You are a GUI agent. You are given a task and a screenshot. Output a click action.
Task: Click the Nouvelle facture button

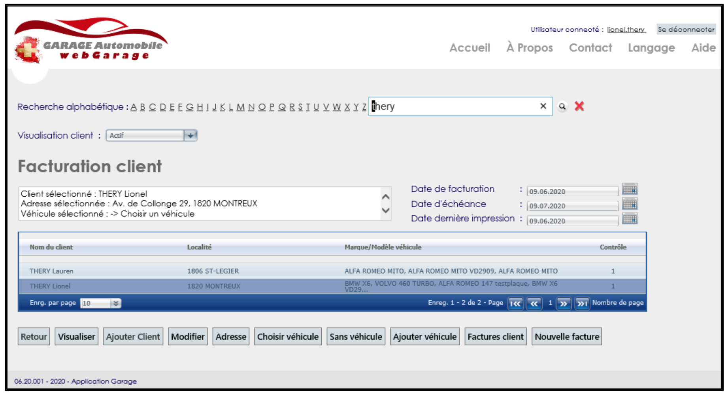click(x=566, y=337)
